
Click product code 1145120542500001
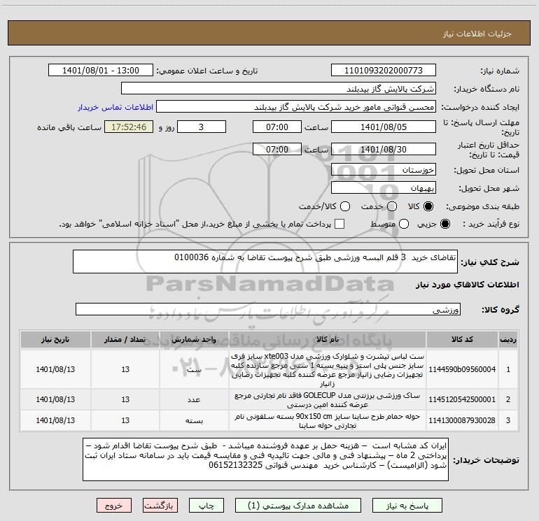pyautogui.click(x=462, y=399)
